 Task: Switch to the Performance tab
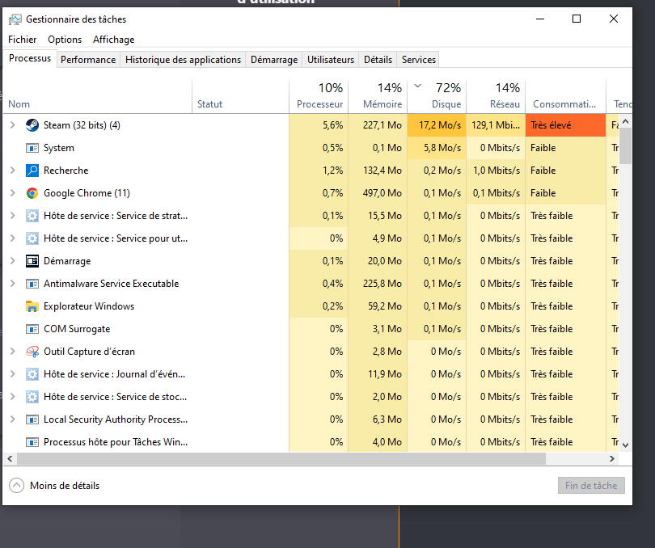coord(88,60)
